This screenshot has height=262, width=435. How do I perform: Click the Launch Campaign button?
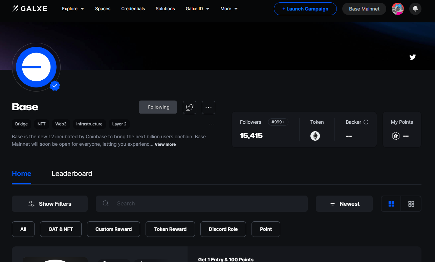coord(305,9)
